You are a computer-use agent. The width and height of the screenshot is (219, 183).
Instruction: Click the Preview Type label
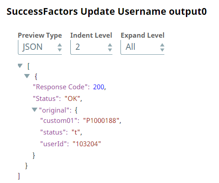[40, 35]
